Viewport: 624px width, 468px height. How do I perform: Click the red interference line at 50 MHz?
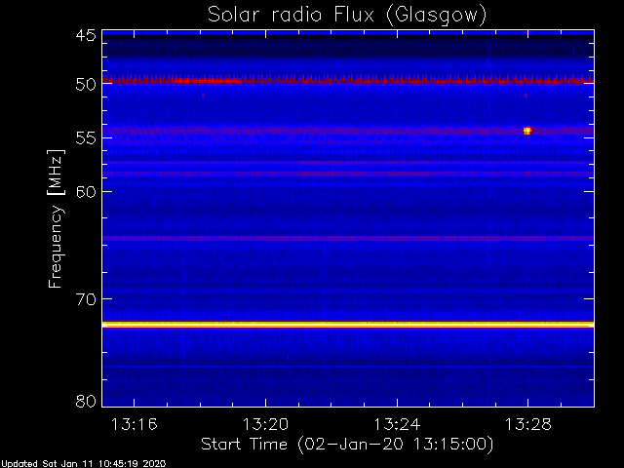pos(348,81)
